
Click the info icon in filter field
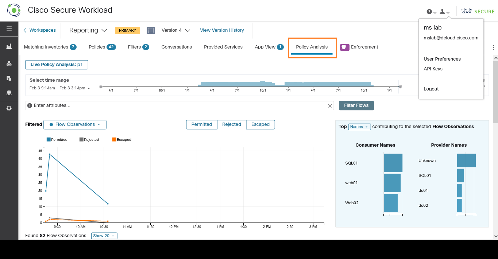click(30, 105)
